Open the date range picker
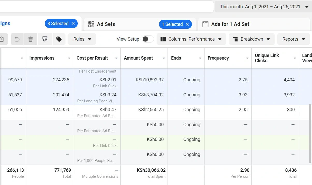Screen dimensions: 312x185 pos(263,7)
